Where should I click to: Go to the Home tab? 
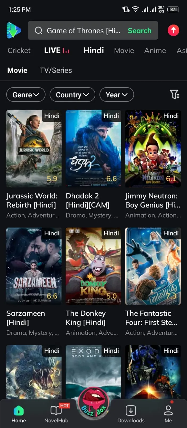point(19,414)
